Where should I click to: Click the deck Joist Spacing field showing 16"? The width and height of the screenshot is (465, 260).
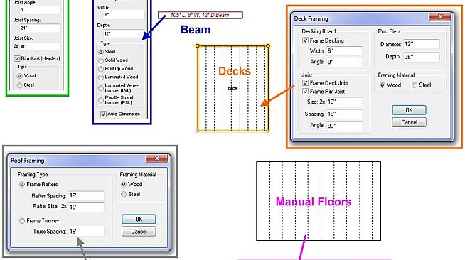(x=344, y=114)
